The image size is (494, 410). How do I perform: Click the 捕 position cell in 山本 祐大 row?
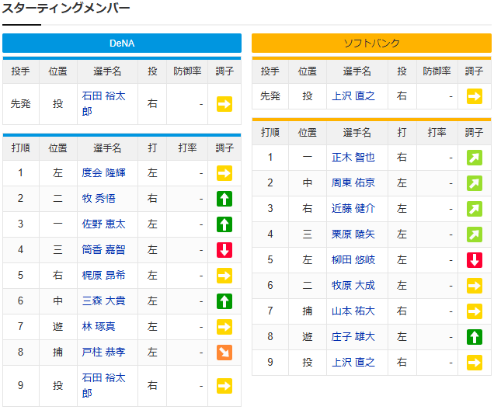click(x=307, y=311)
